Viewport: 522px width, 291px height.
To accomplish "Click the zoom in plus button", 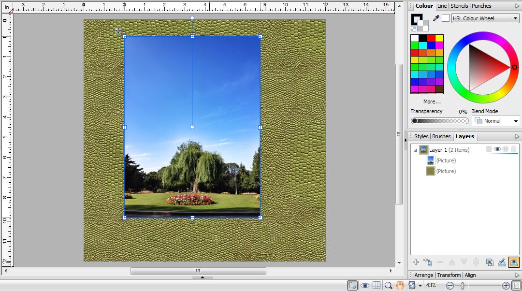I will [x=506, y=286].
